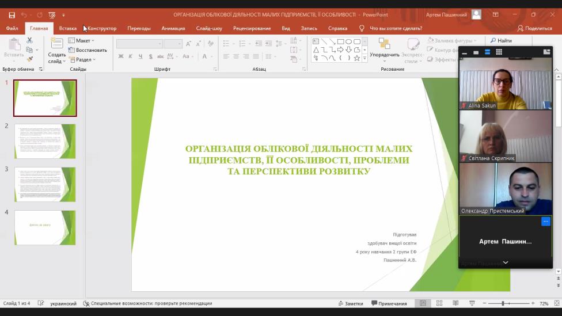This screenshot has width=562, height=316.
Task: Toggle the Notes (Заметки) pane
Action: pyautogui.click(x=351, y=303)
